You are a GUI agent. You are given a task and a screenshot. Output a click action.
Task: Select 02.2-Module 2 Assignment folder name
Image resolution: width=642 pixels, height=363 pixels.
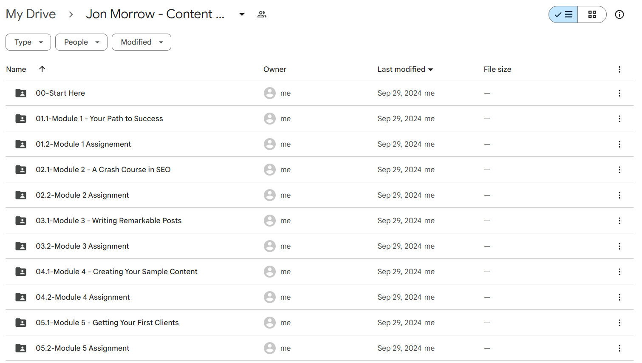[x=82, y=195]
